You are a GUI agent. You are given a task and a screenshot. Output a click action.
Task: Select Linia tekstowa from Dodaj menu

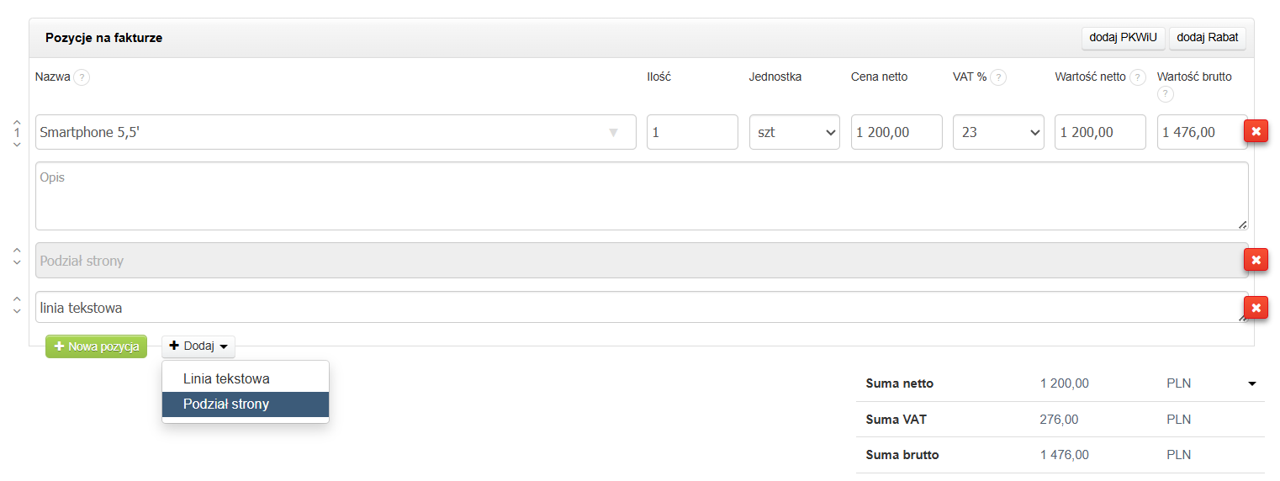click(x=226, y=378)
